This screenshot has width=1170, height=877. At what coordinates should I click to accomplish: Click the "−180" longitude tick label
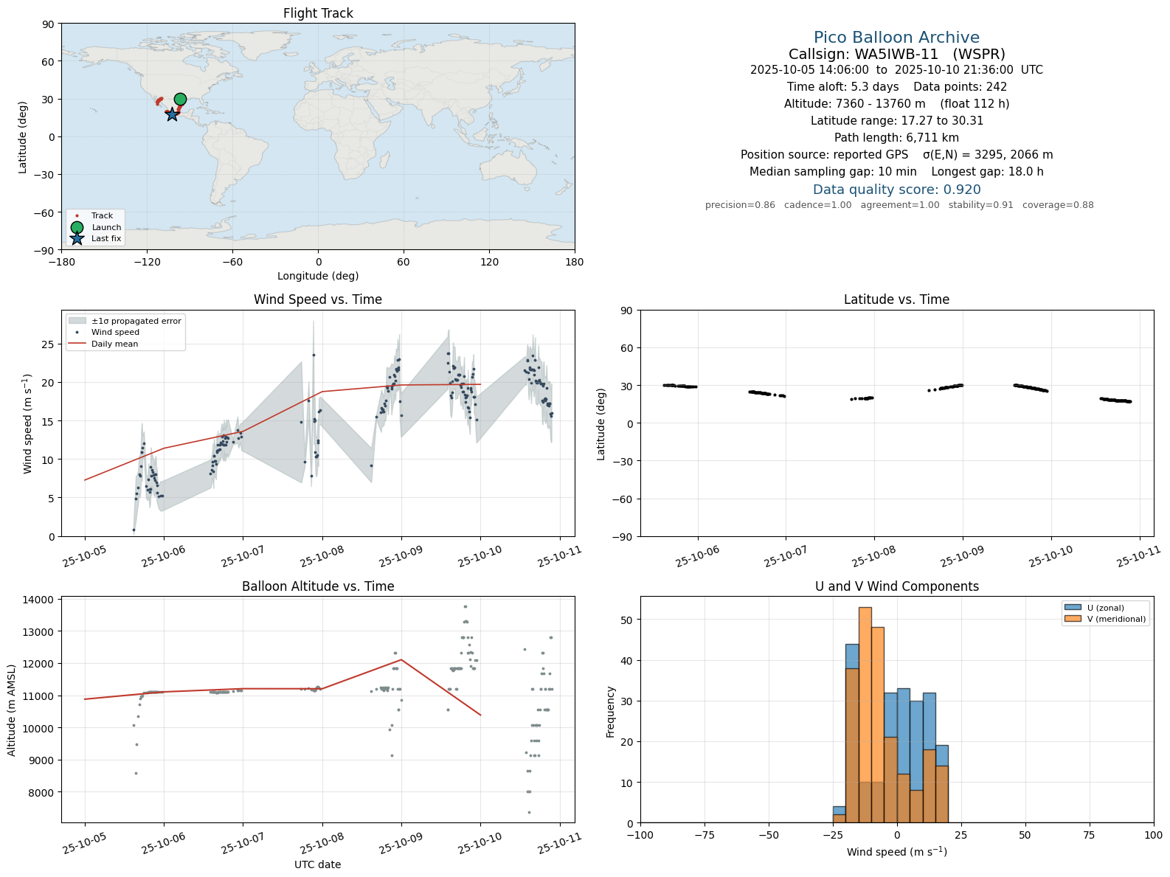click(x=61, y=262)
